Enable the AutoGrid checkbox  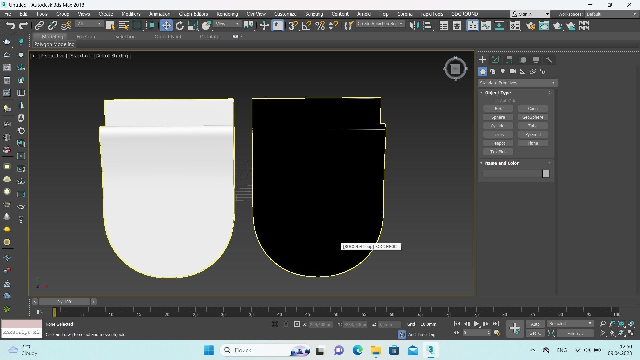click(497, 101)
